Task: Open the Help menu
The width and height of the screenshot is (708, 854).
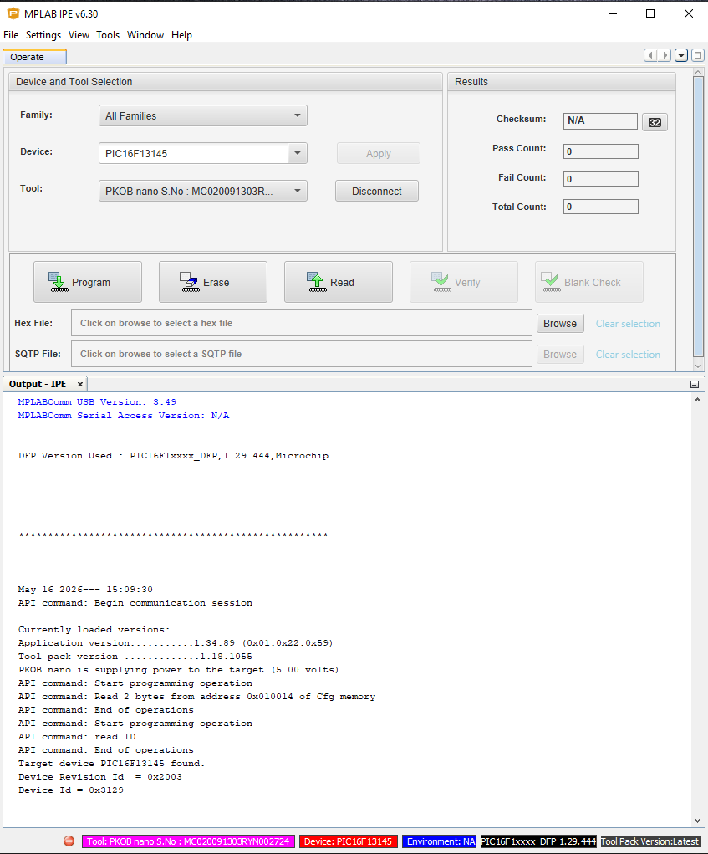Action: tap(181, 35)
